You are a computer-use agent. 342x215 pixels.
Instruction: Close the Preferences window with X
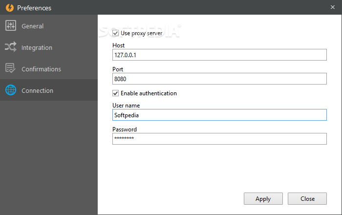point(333,7)
